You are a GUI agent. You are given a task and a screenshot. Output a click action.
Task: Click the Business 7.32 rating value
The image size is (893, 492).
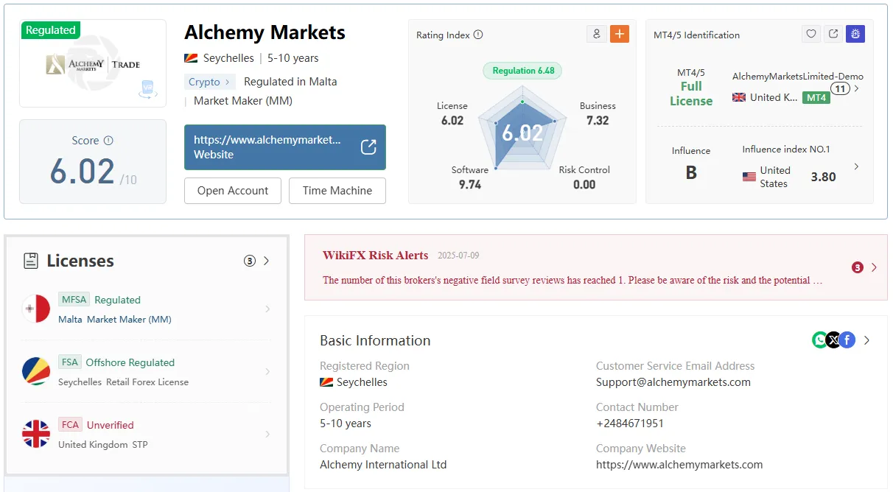[598, 121]
